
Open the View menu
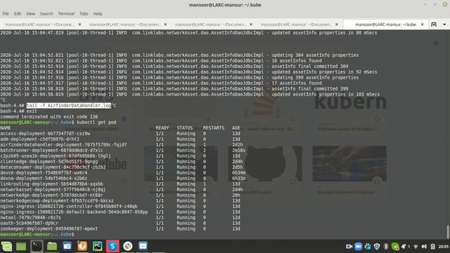(30, 14)
